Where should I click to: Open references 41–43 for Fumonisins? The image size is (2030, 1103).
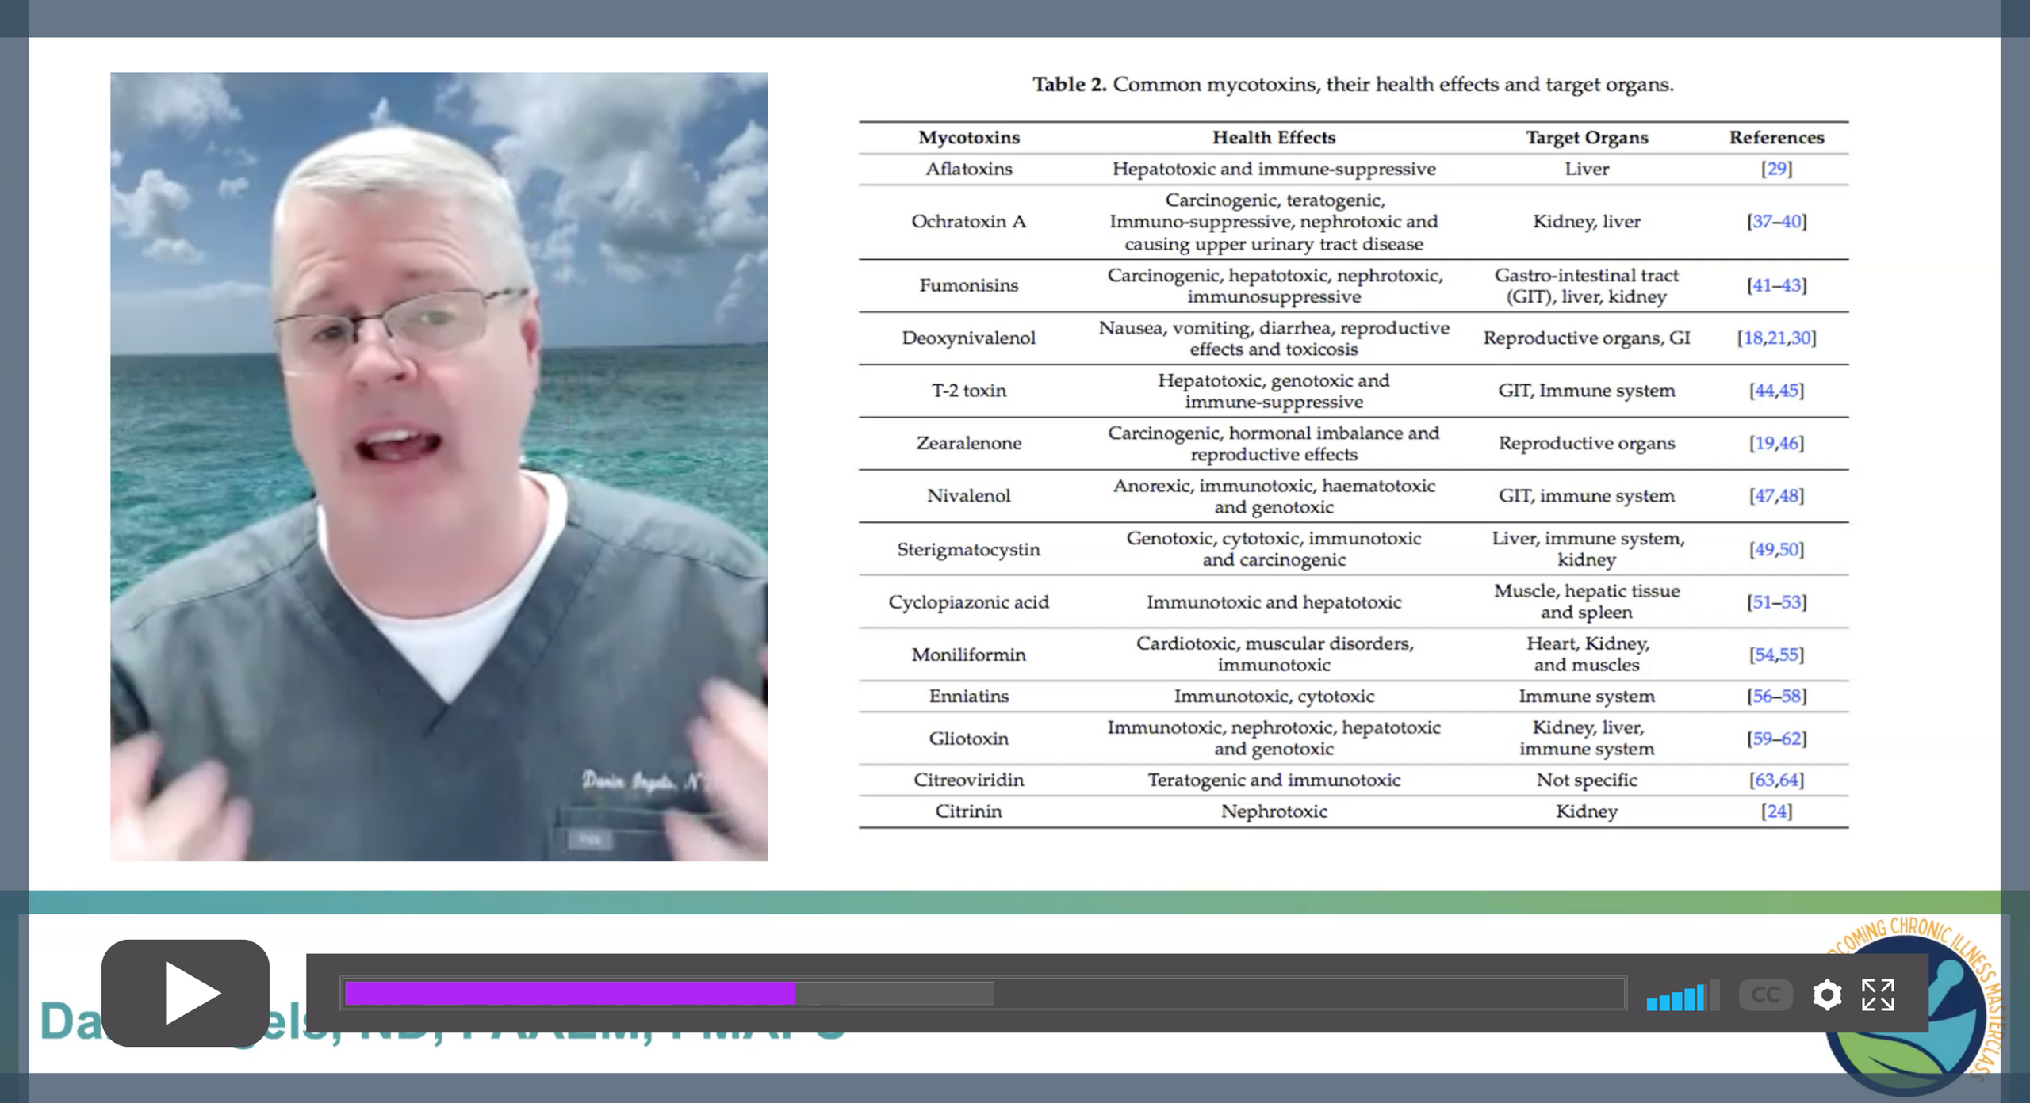[x=1776, y=285]
